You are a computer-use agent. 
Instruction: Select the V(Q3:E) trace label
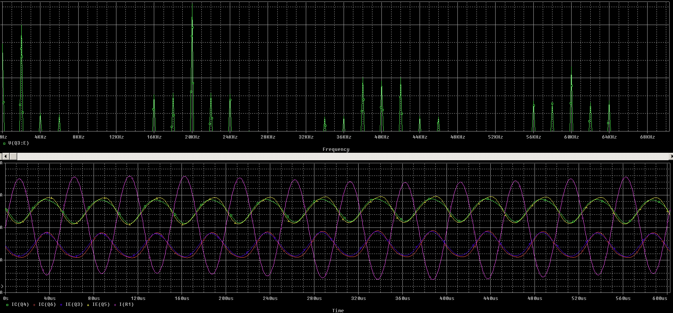(x=18, y=143)
